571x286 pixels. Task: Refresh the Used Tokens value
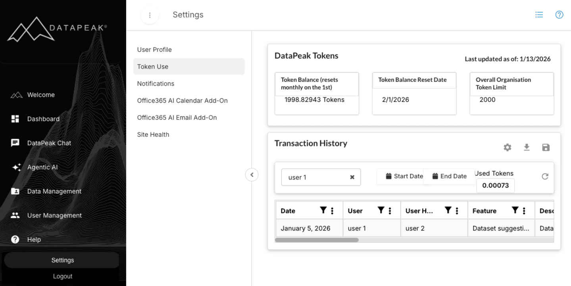545,177
